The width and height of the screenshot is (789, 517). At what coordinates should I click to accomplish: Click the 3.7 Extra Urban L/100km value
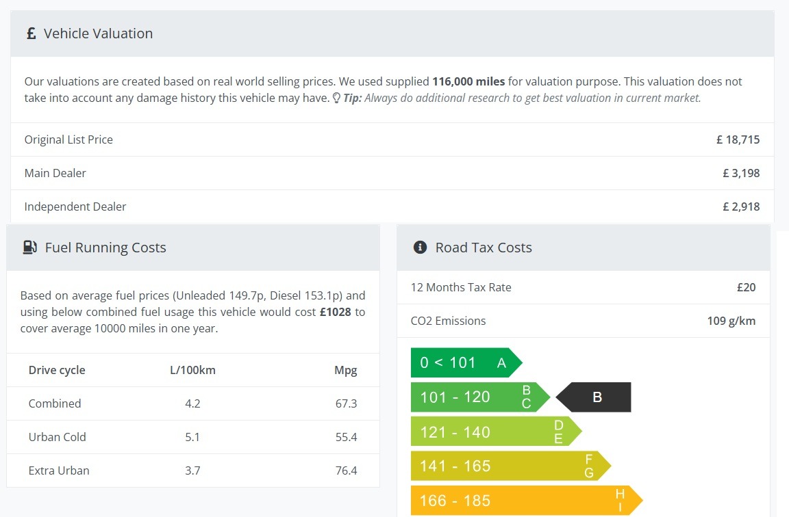pos(192,470)
